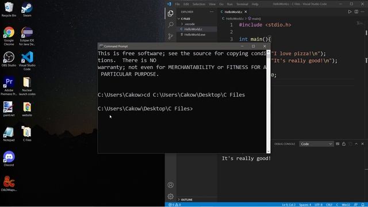Select OBS Studio desktop icon

pyautogui.click(x=9, y=59)
